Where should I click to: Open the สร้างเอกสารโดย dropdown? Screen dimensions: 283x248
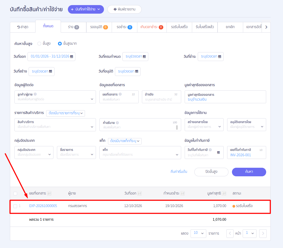click(204, 125)
